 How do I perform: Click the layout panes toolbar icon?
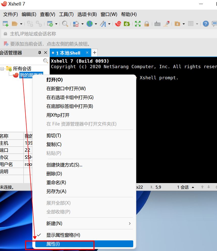pyautogui.click(x=191, y=24)
